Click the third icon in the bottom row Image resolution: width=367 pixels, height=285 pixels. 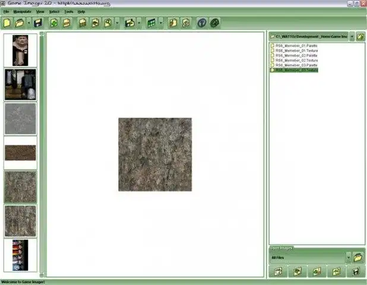point(317,271)
